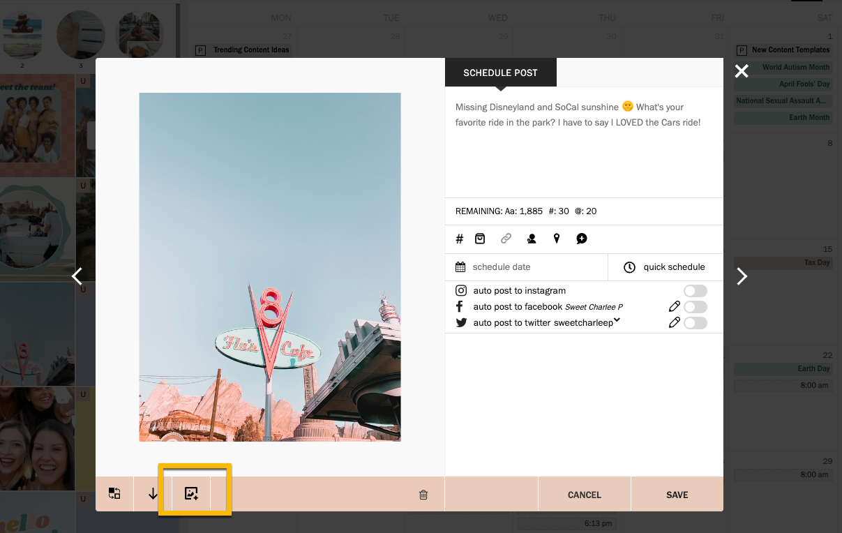This screenshot has height=533, width=842.
Task: Open the story circle labeled 3
Action: coord(80,35)
